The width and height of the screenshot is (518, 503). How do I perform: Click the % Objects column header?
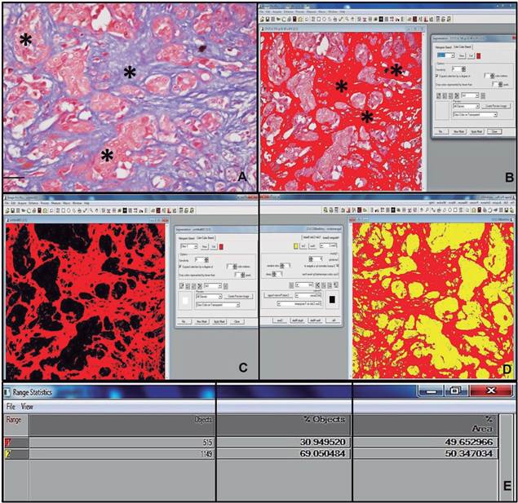click(x=323, y=419)
